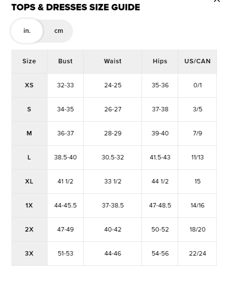This screenshot has width=235, height=285.
Task: Click the Tops & Dresses Size Guide title
Action: pos(76,7)
